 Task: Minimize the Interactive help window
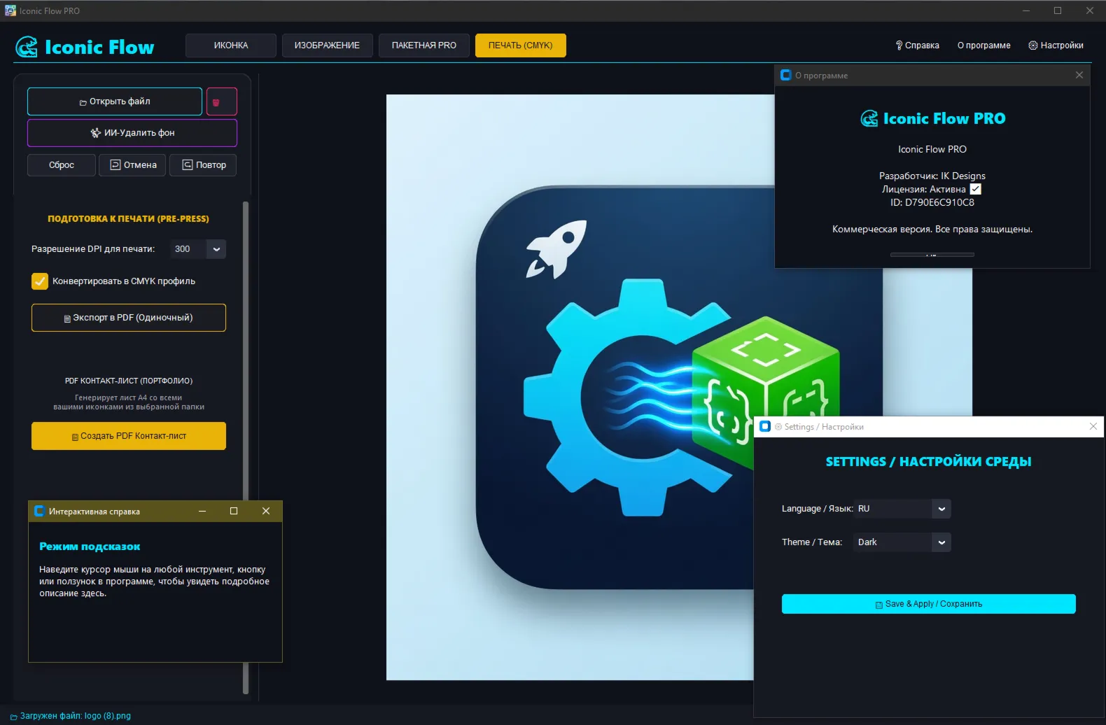pyautogui.click(x=202, y=511)
